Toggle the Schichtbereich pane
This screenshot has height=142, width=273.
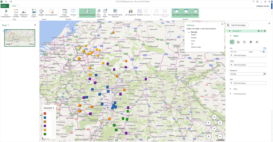[186, 13]
